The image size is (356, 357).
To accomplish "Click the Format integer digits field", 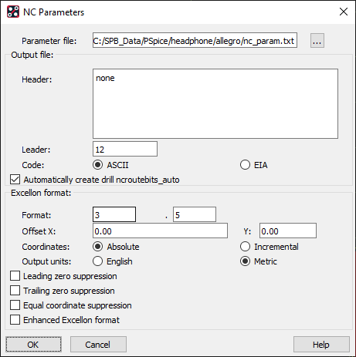I will coord(114,214).
